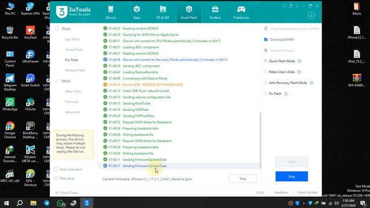Image resolution: width=370 pixels, height=208 pixels.
Task: Show help for Fix Flash
Action: tap(286, 94)
